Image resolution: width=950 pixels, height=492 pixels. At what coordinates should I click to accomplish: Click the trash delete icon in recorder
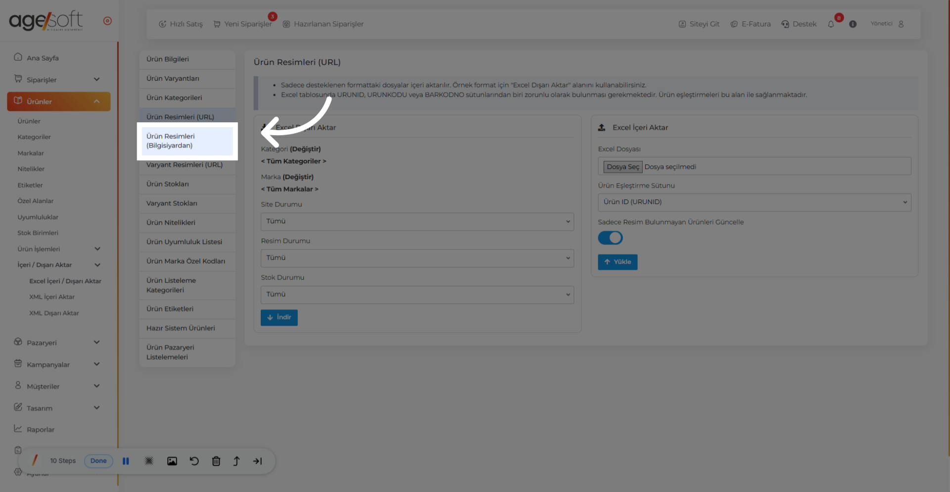[x=216, y=461]
